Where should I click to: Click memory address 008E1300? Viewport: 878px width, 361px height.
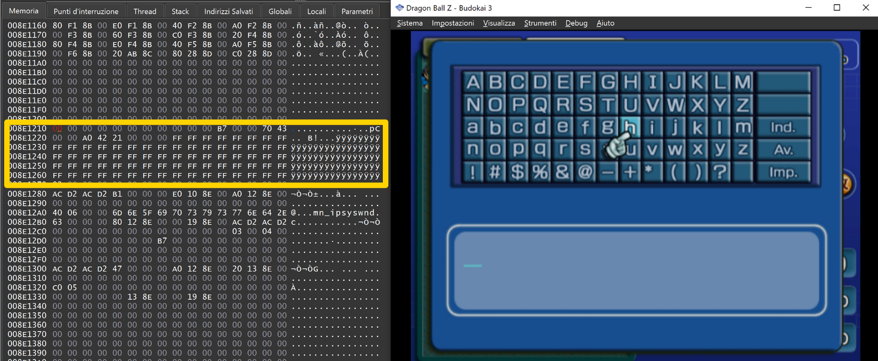[27, 268]
